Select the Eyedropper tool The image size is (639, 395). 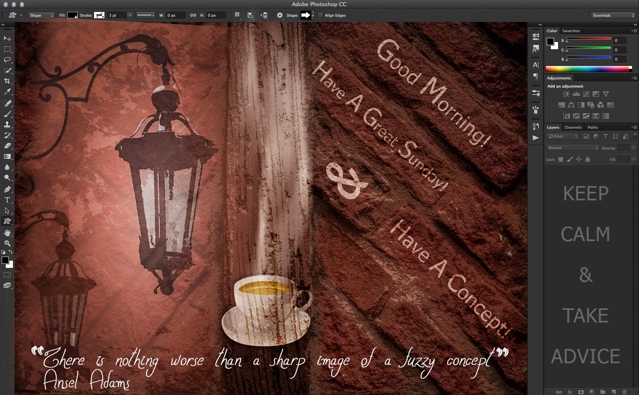click(x=7, y=92)
